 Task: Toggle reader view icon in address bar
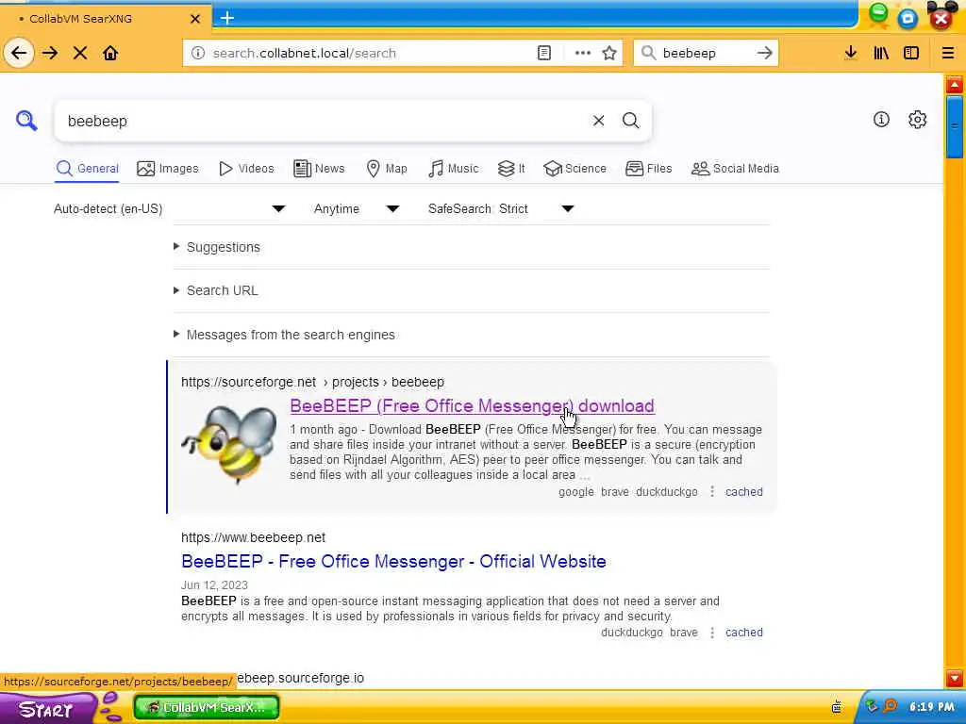coord(544,53)
